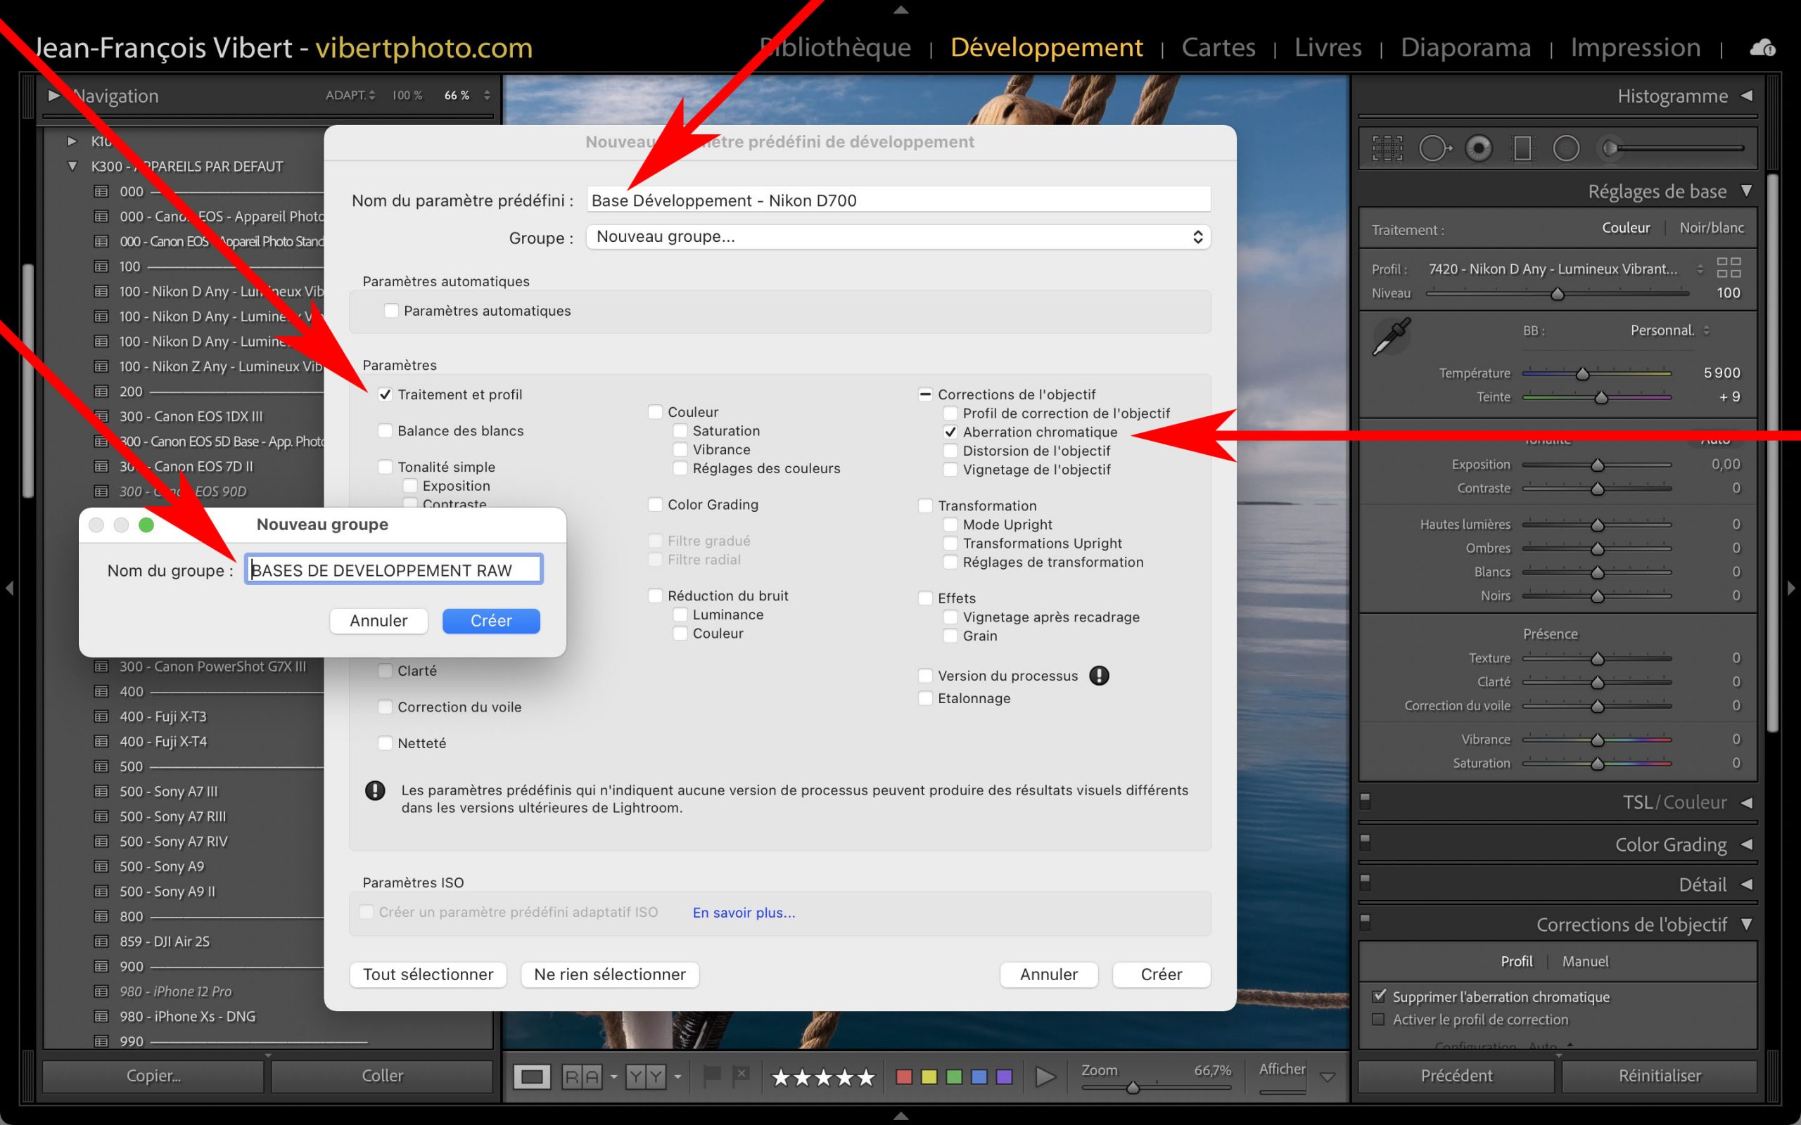Click the cloud sync status icon
This screenshot has width=1801, height=1125.
click(1762, 49)
